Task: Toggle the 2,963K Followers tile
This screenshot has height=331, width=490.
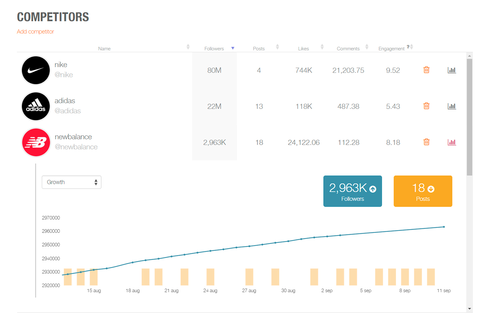Action: 352,191
